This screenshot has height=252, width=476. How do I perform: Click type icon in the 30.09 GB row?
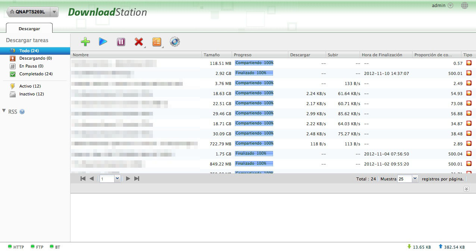469,133
